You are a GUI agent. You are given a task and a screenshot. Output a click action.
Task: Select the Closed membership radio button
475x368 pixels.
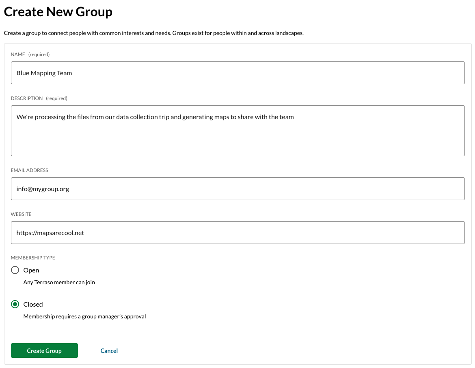15,304
